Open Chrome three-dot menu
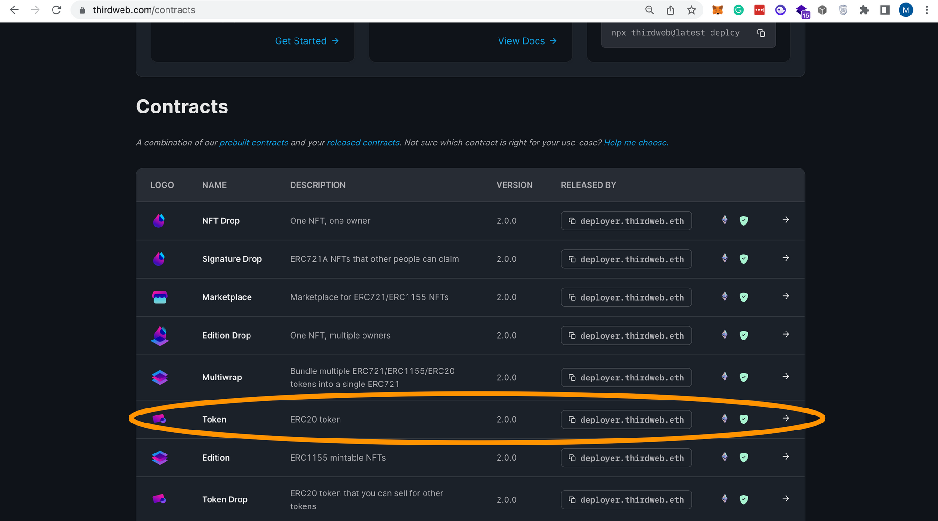The image size is (938, 521). tap(927, 10)
